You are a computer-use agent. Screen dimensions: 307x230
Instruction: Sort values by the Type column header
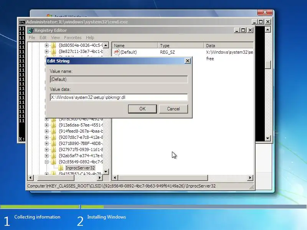point(181,45)
